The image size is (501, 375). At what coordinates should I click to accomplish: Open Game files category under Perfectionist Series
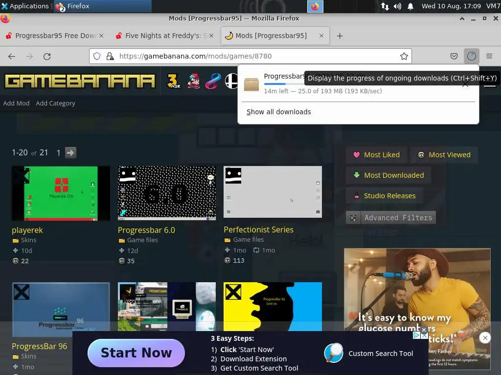point(249,239)
